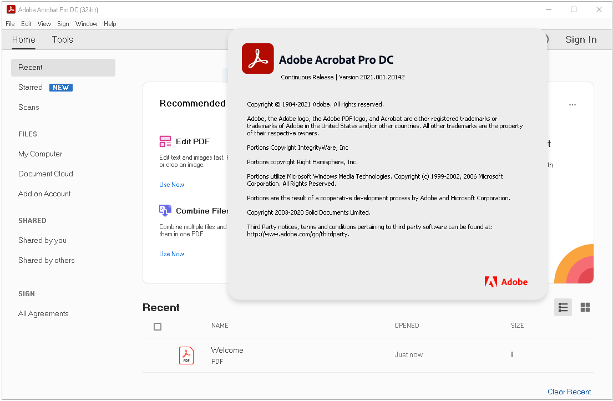Click the adobe.com/go/thirdparty URL text
Image resolution: width=613 pixels, height=401 pixels.
tap(298, 234)
